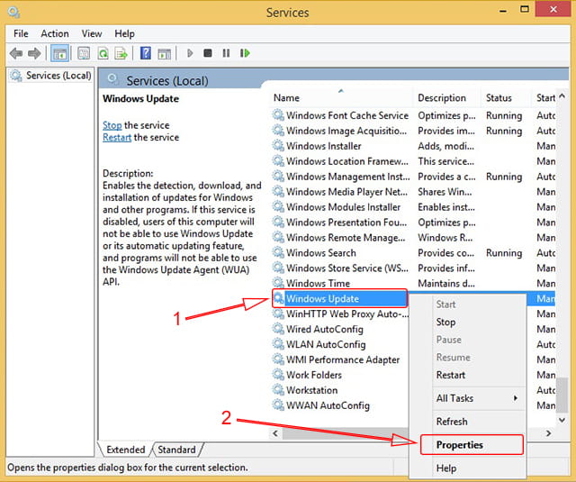
Task: Select the Windows Update service row
Action: [x=340, y=298]
